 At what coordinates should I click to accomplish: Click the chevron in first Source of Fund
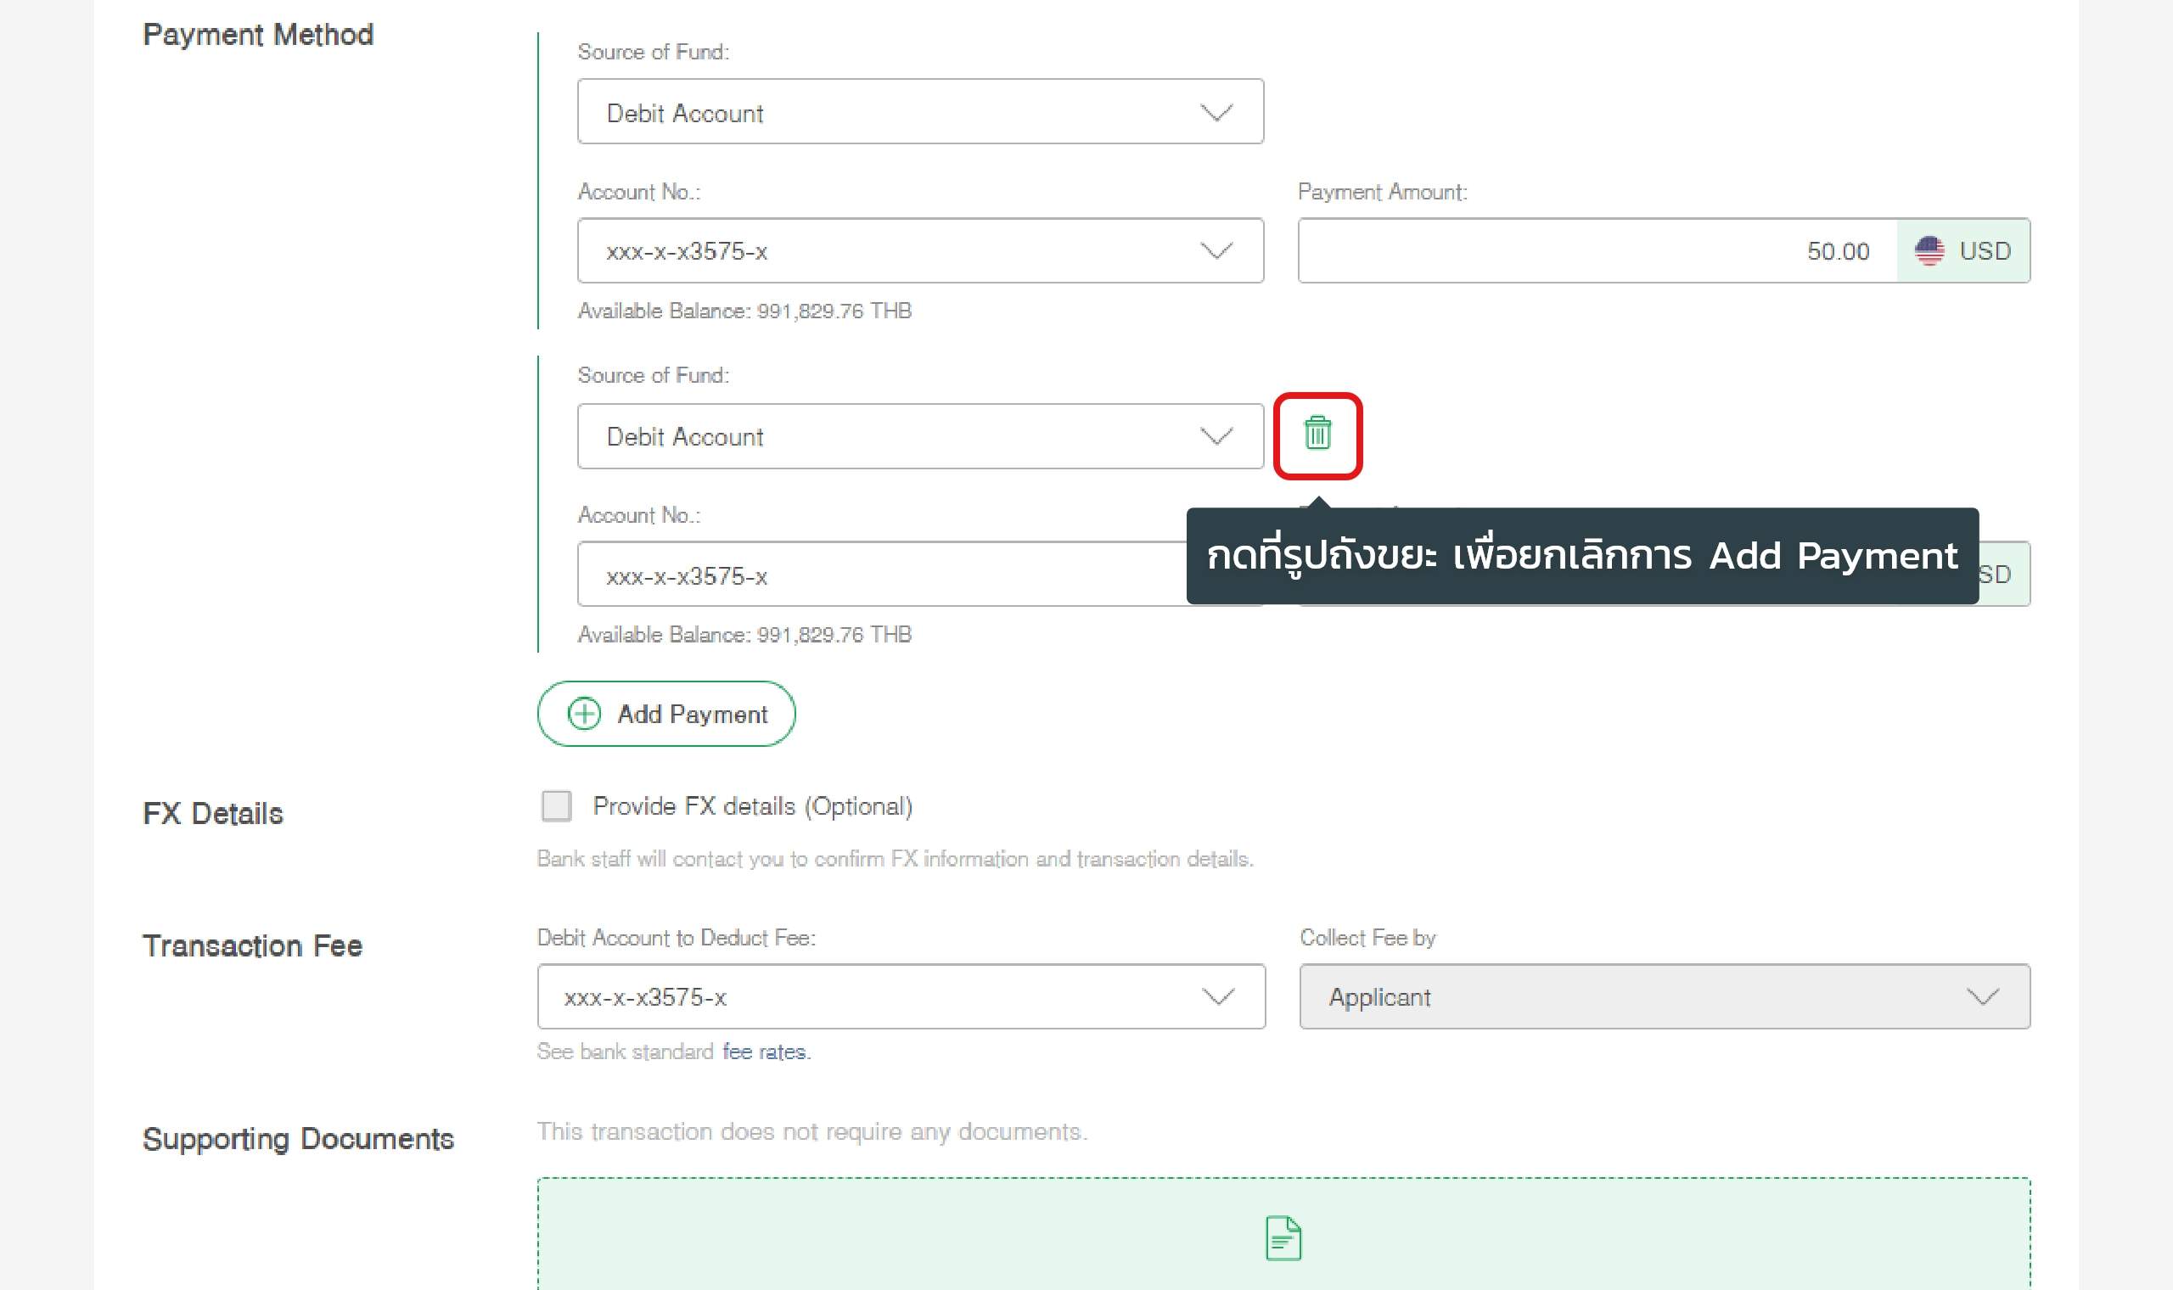tap(1216, 113)
